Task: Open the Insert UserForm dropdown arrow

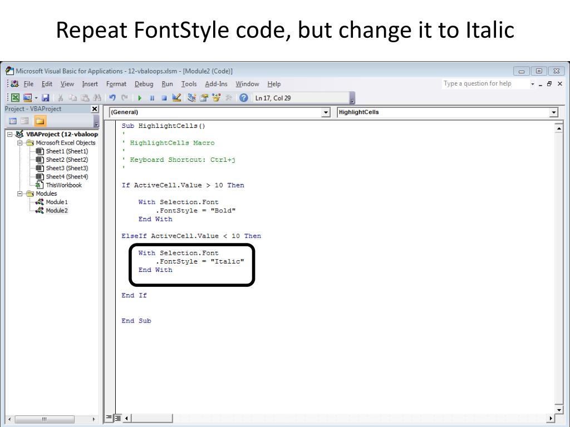Action: click(36, 98)
